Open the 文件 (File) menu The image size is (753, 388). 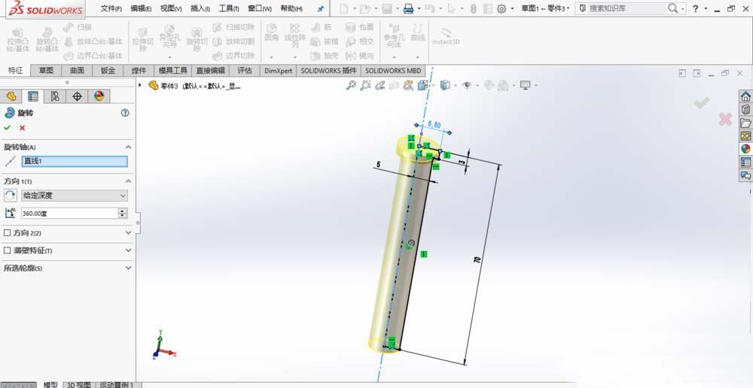tap(111, 8)
